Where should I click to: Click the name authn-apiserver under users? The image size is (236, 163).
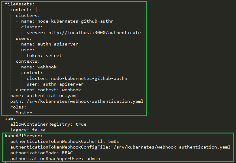(x=57, y=44)
